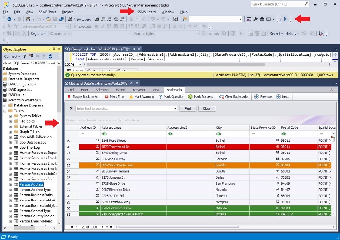Click the blue play arrow SSMS Lizard icon
The height and width of the screenshot is (240, 340).
286,19
